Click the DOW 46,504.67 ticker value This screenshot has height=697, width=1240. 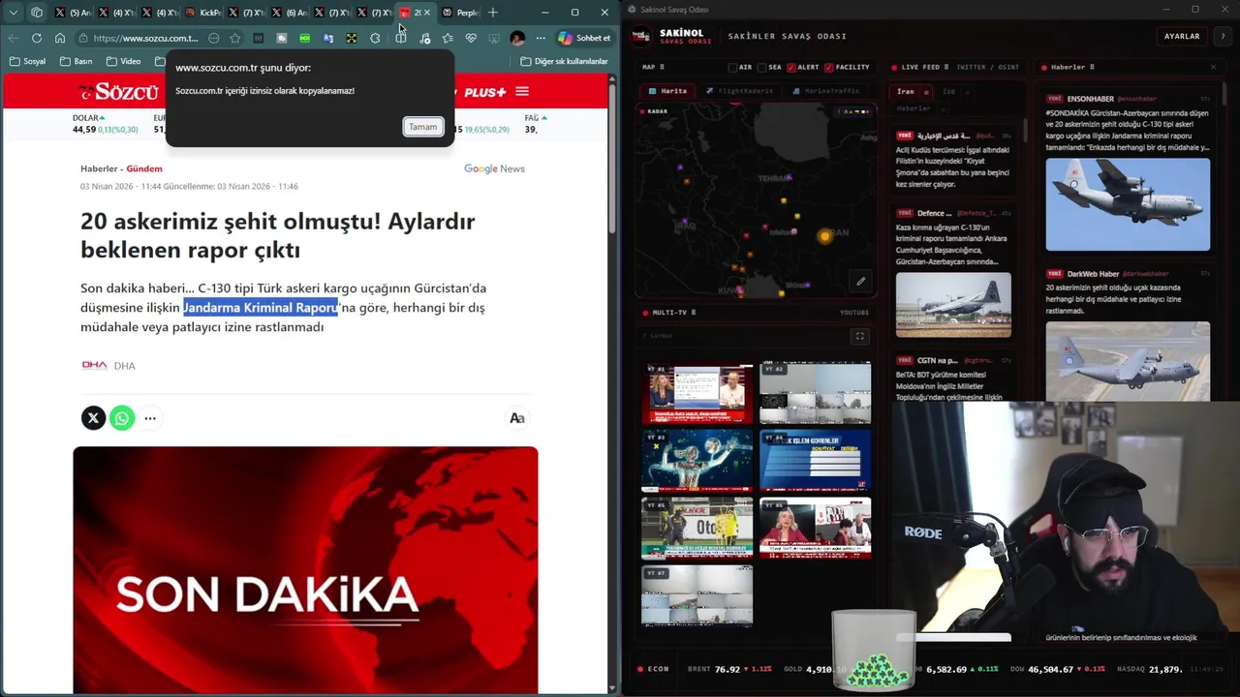click(x=1048, y=669)
